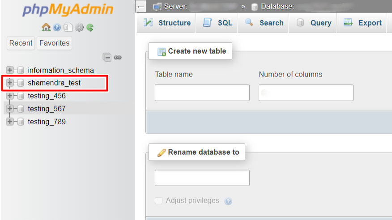Switch to the Search tab

[264, 23]
